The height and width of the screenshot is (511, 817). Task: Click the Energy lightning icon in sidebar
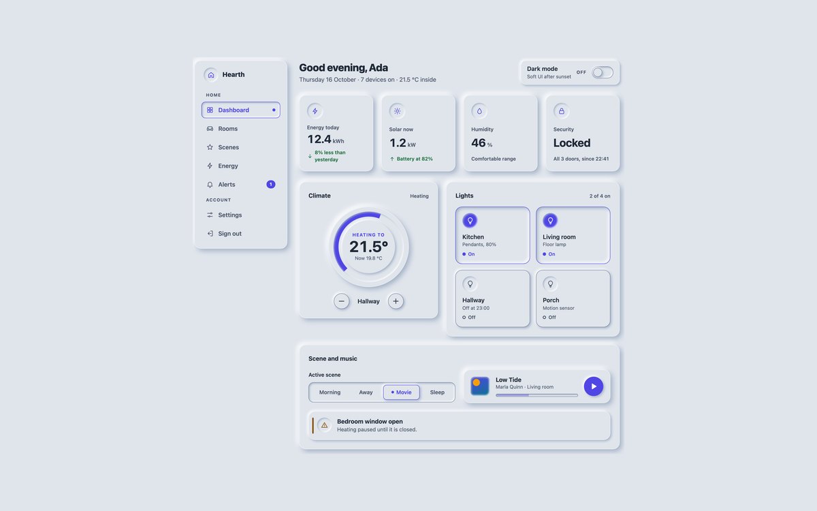[x=210, y=166]
